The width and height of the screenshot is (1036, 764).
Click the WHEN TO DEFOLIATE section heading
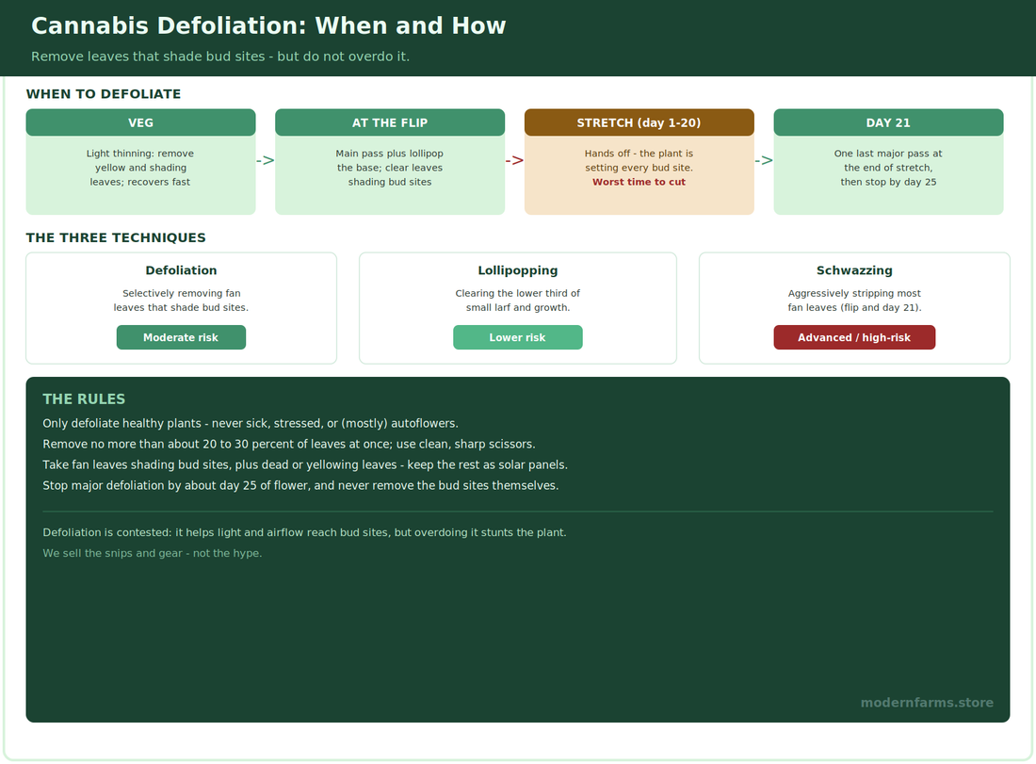point(103,94)
